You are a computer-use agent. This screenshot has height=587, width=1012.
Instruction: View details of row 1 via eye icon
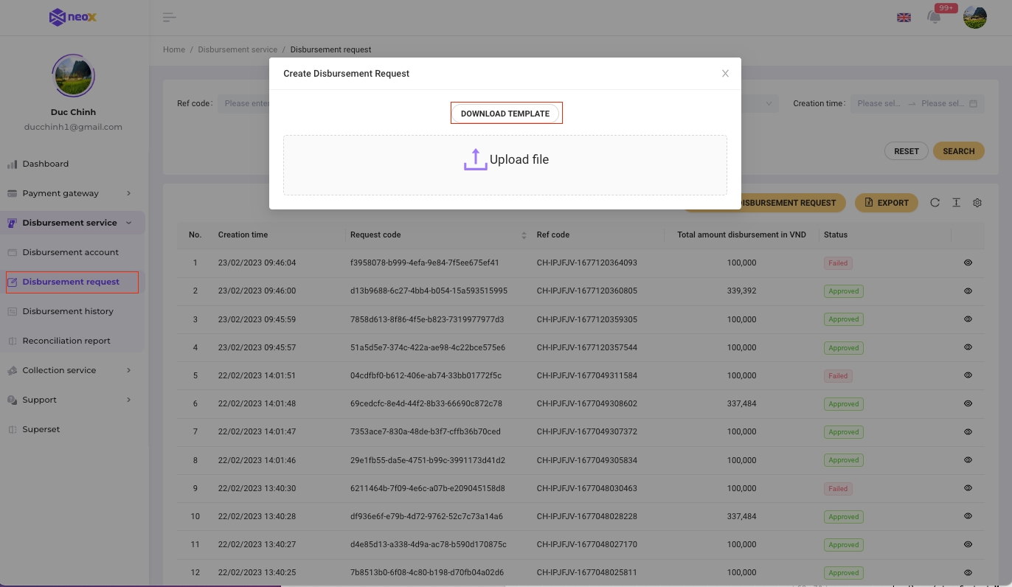968,263
